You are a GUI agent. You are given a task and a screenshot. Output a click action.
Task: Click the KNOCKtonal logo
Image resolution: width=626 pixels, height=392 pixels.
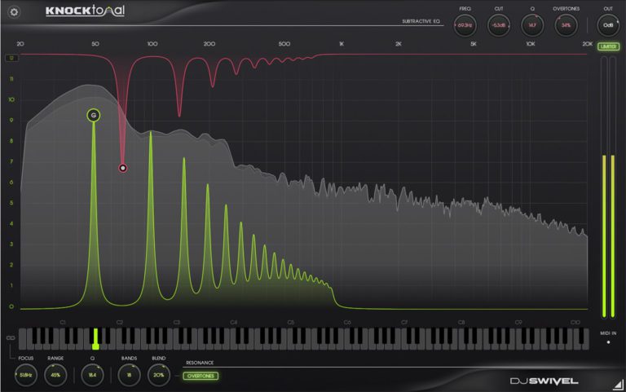point(85,12)
